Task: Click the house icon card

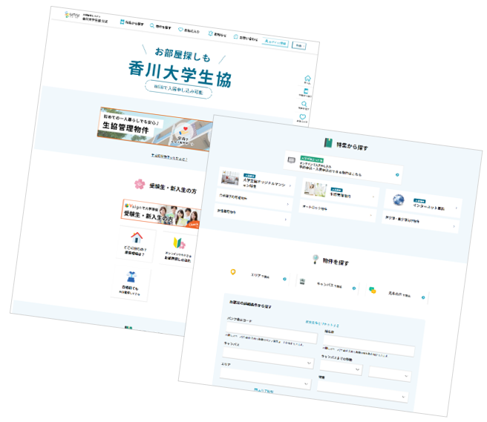Action: click(x=136, y=245)
